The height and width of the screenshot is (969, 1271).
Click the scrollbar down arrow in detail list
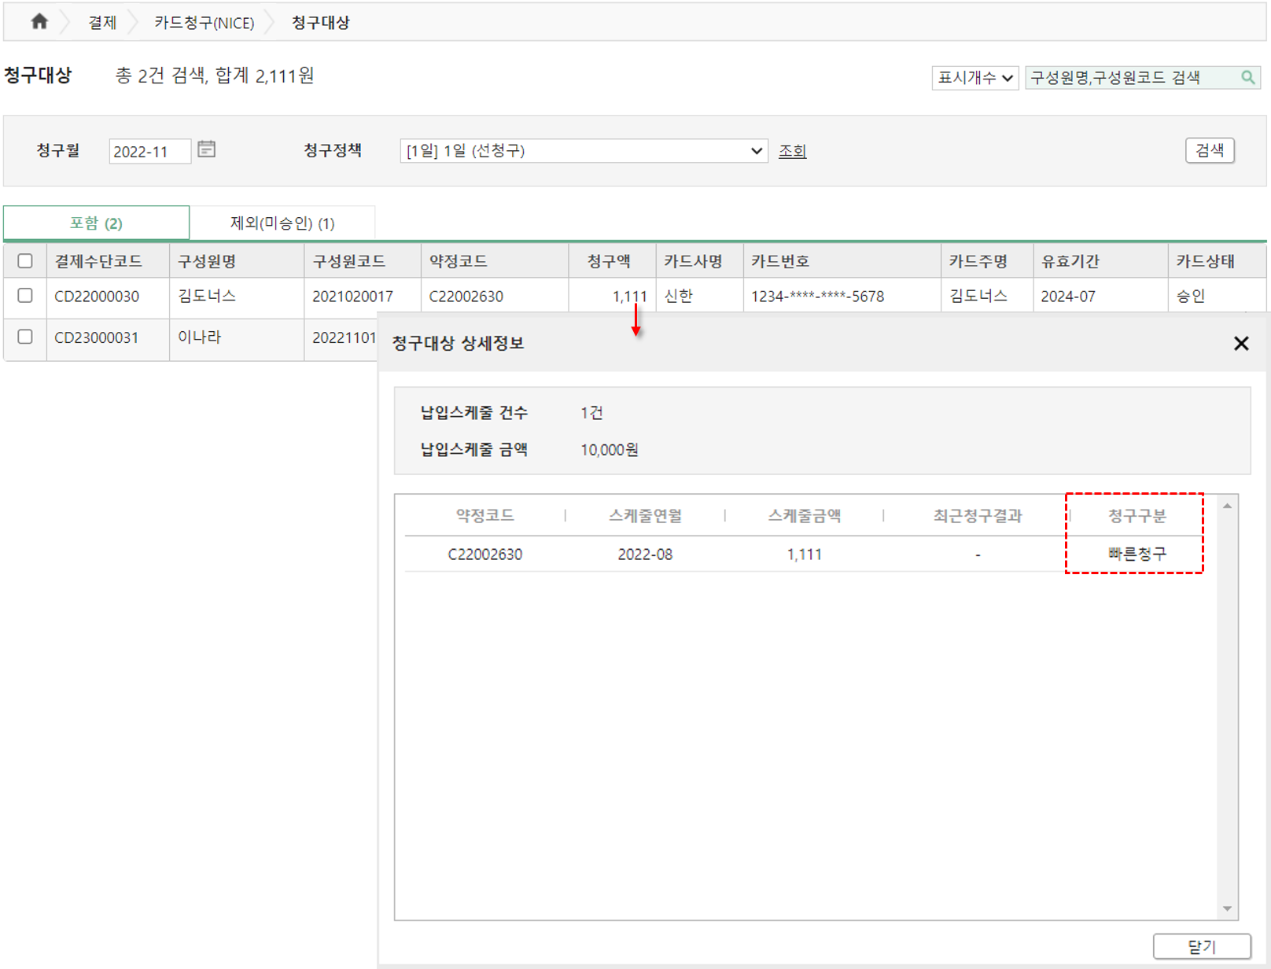click(1227, 908)
